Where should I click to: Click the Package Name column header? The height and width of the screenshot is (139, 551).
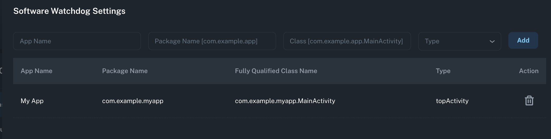point(125,71)
